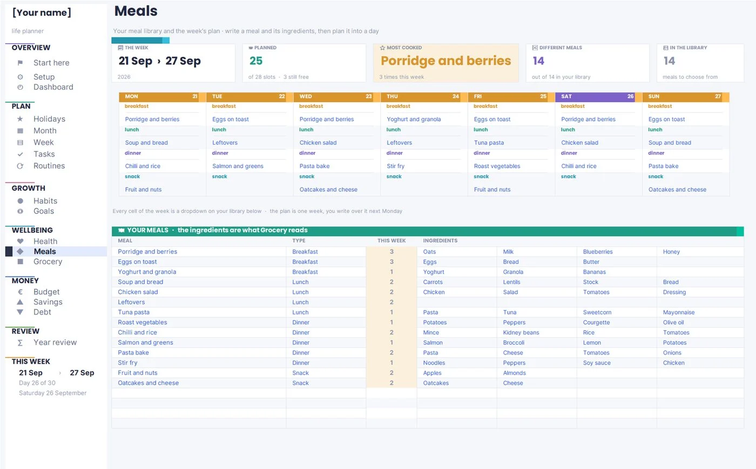Click the calendar icon in THE WEEK card
The width and height of the screenshot is (756, 469).
click(x=120, y=48)
